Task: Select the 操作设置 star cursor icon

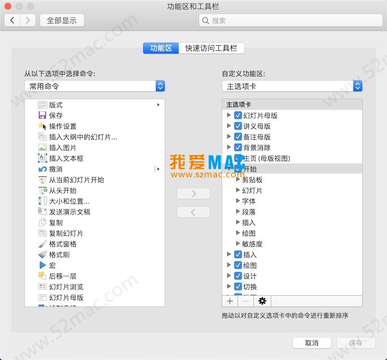Action: [x=42, y=126]
